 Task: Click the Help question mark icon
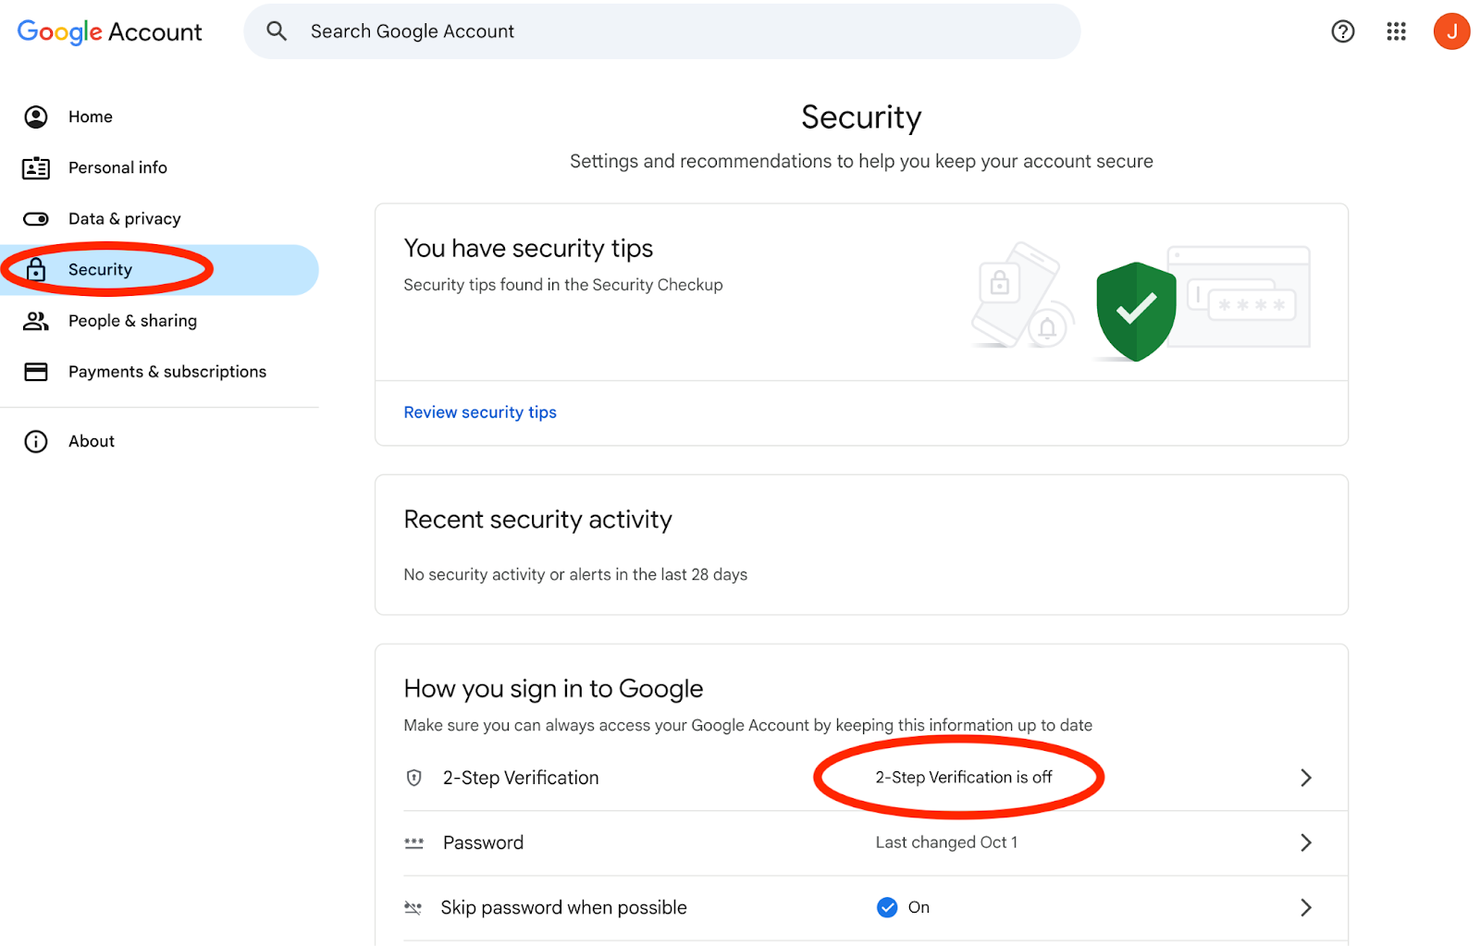[1342, 31]
